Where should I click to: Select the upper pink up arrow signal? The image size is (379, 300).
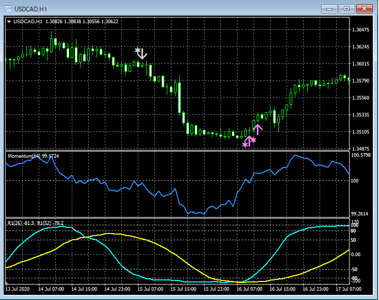pos(258,129)
